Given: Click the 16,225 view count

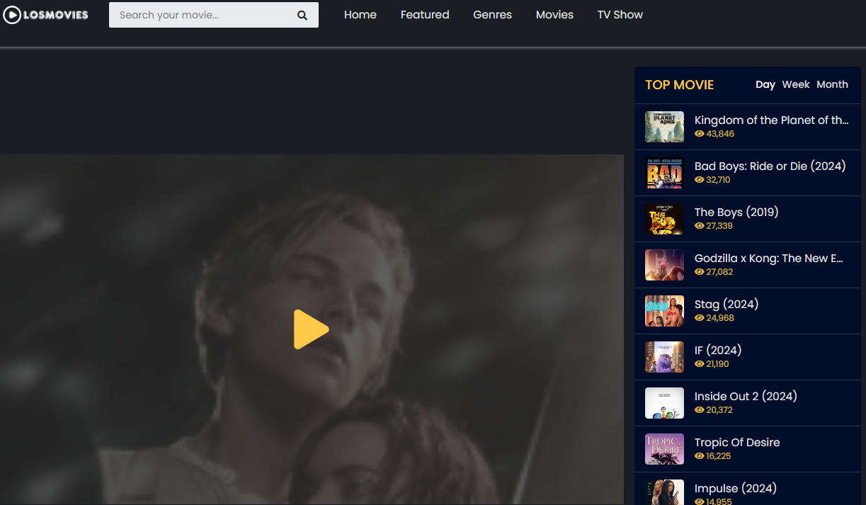Looking at the screenshot, I should coord(719,456).
